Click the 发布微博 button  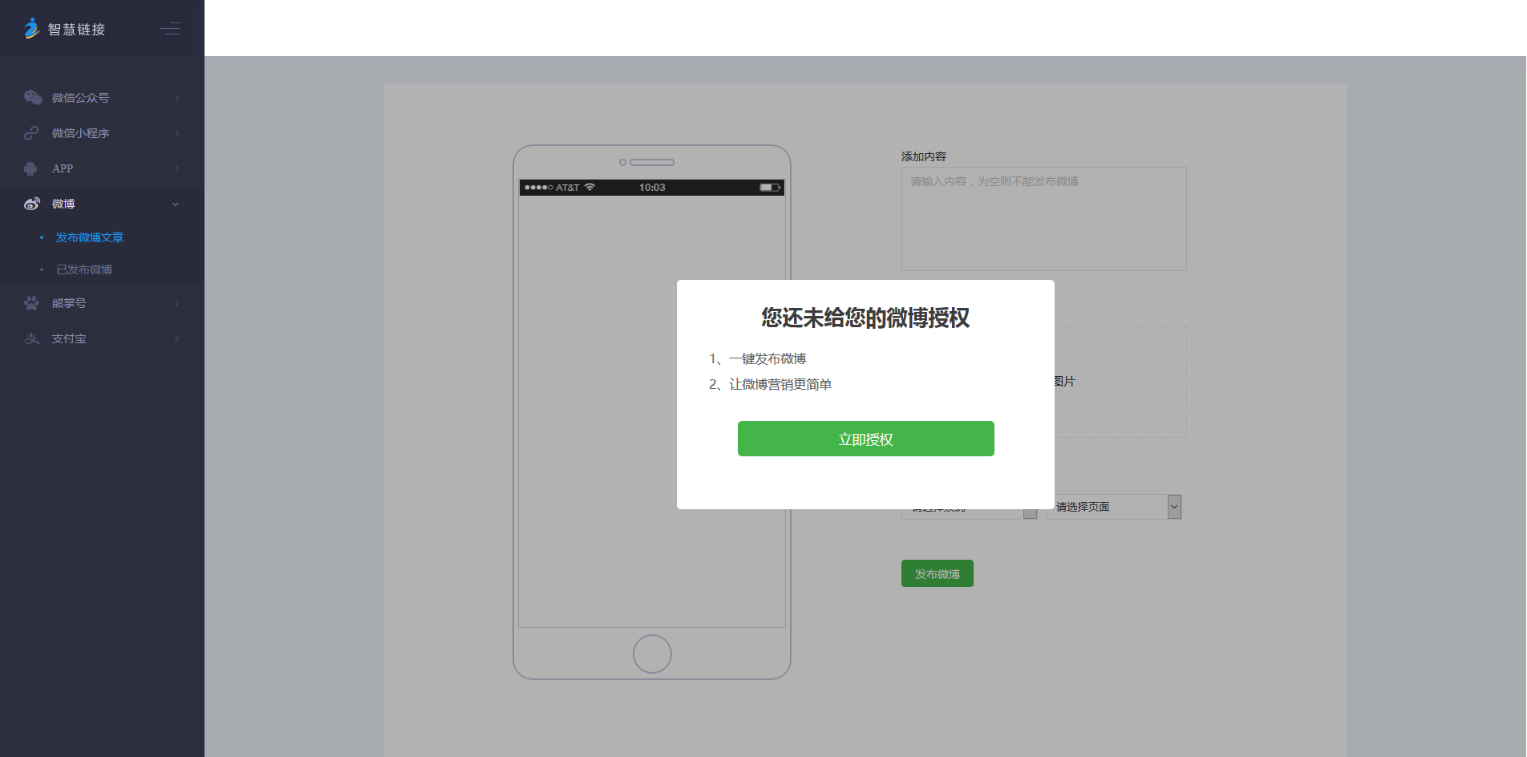[937, 573]
